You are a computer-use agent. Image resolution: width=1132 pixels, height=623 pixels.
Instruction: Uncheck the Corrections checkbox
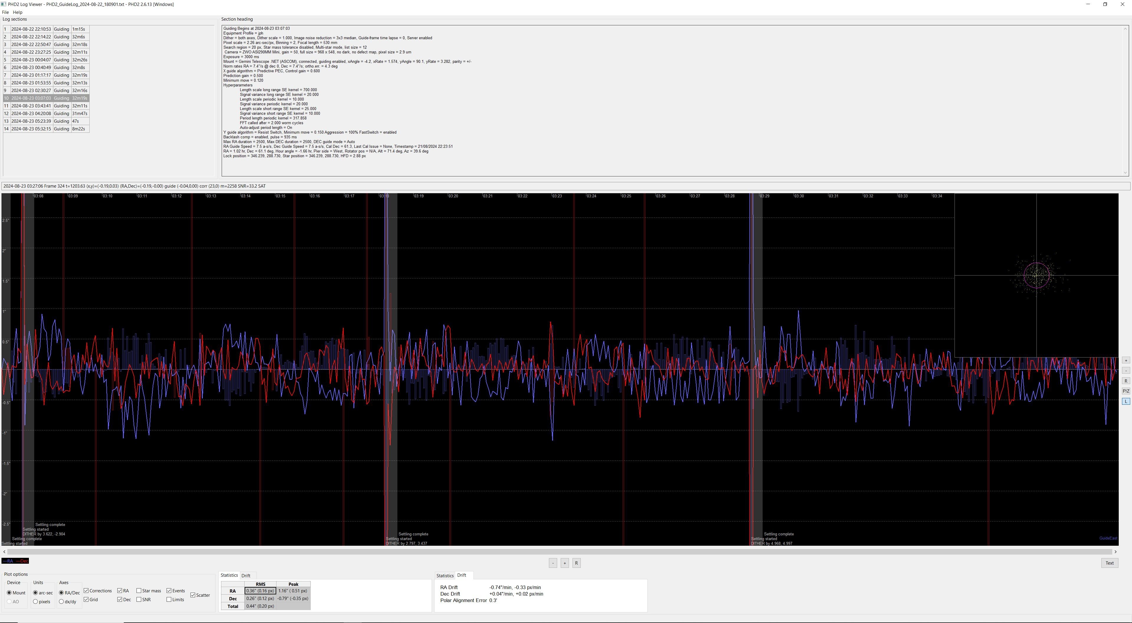(x=87, y=591)
